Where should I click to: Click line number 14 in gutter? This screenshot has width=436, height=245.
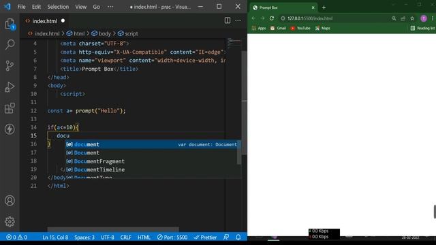coord(33,127)
